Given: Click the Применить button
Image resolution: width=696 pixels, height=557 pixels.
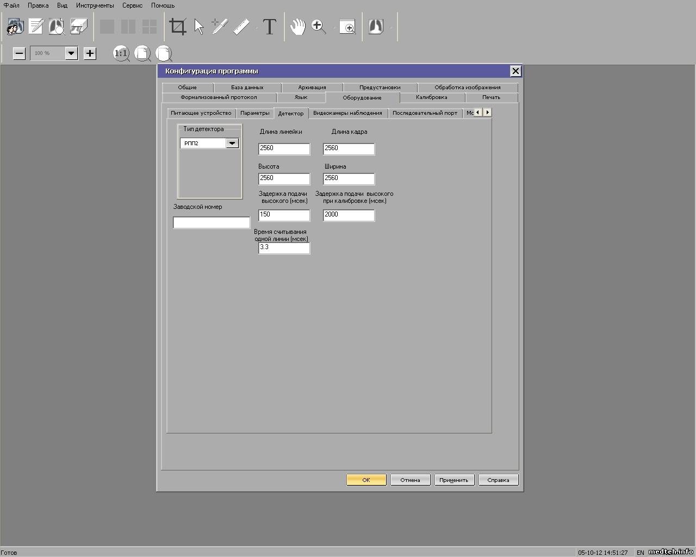Looking at the screenshot, I should tap(454, 480).
